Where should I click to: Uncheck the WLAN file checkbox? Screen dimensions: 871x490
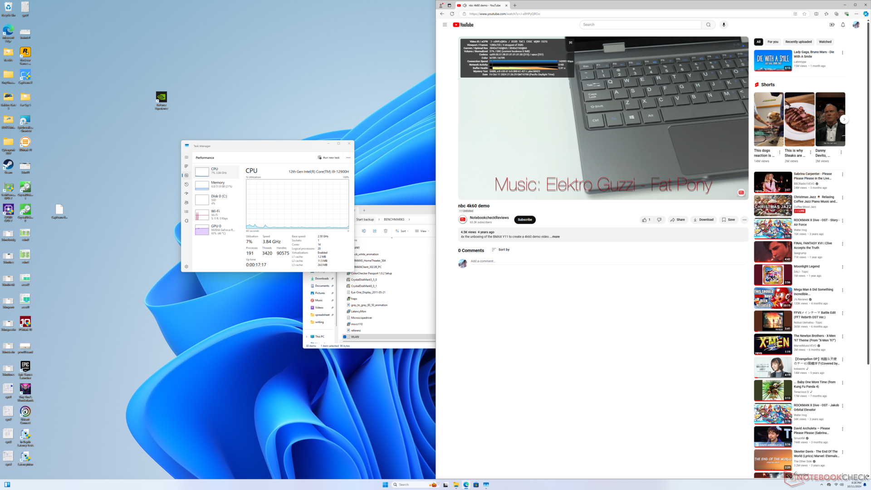pyautogui.click(x=345, y=337)
